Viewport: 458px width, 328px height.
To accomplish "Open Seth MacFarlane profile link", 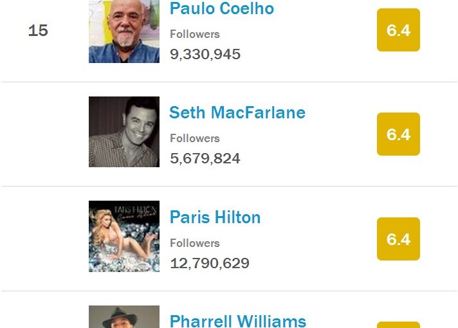I will coord(237,113).
